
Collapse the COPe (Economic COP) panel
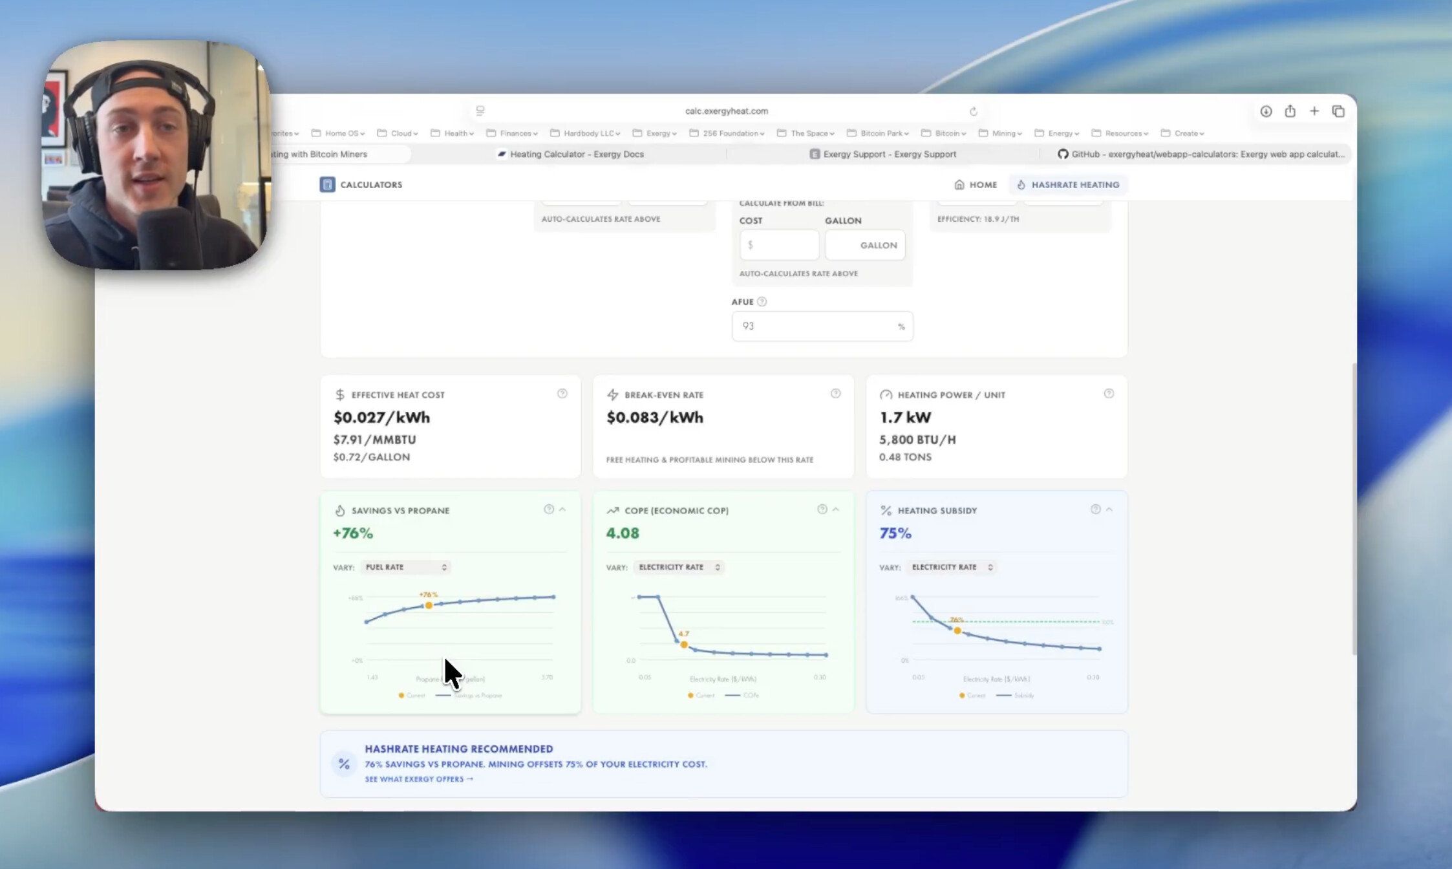coord(835,510)
